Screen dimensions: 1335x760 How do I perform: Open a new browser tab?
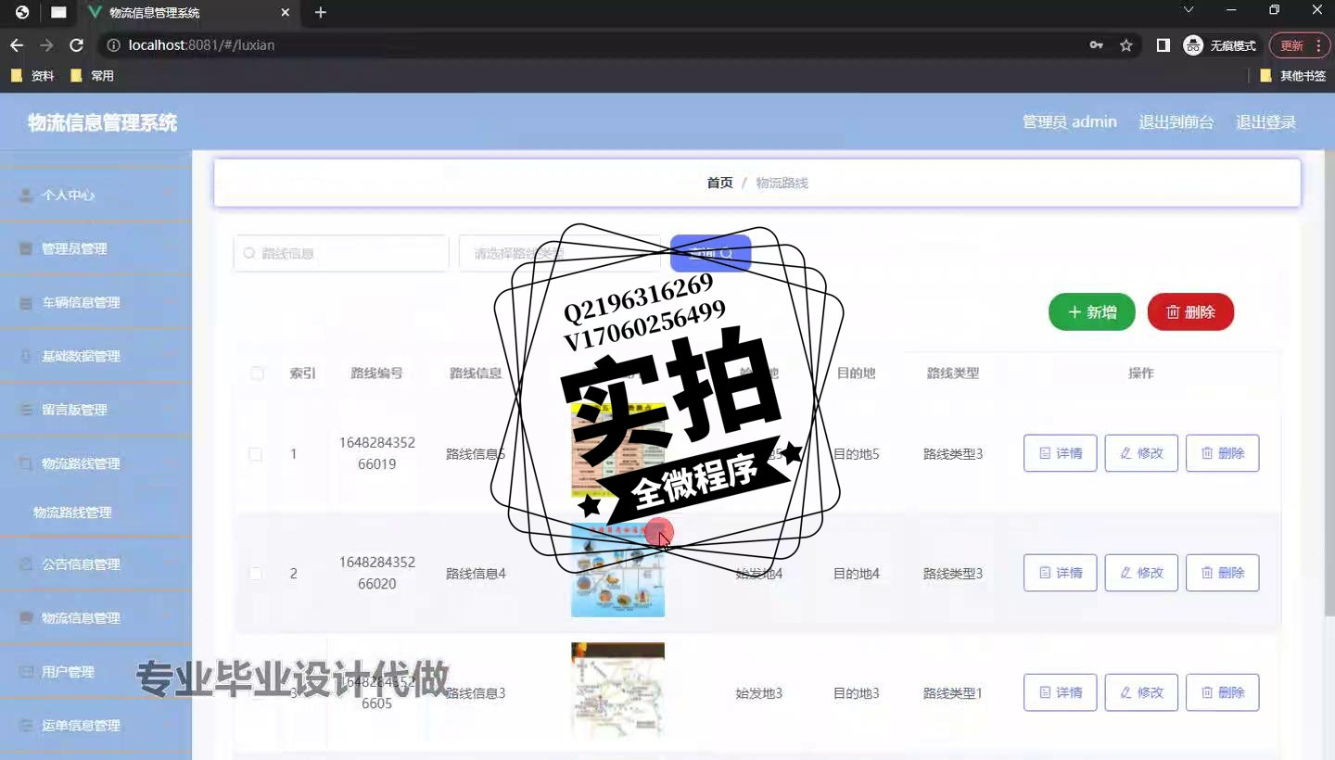tap(321, 13)
